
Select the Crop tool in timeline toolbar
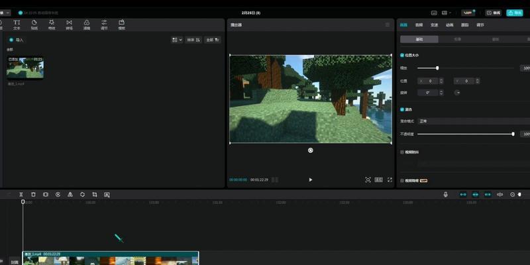(95, 194)
